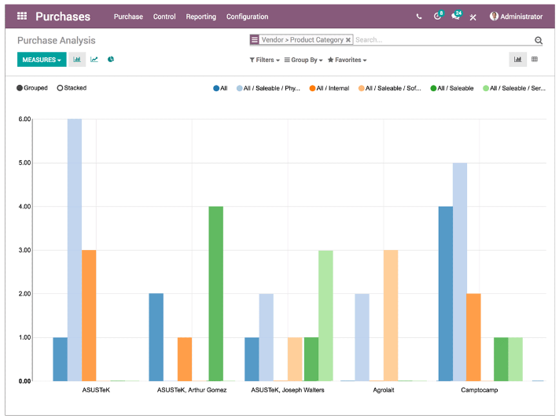Switch to pivot table view icon
The width and height of the screenshot is (559, 419).
[535, 59]
